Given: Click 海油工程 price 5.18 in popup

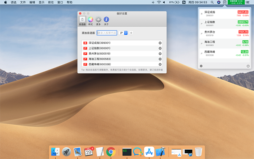Looking at the screenshot, I should pyautogui.click(x=245, y=42).
